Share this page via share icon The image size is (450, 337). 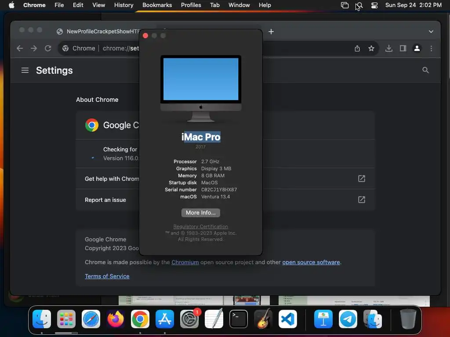(357, 48)
